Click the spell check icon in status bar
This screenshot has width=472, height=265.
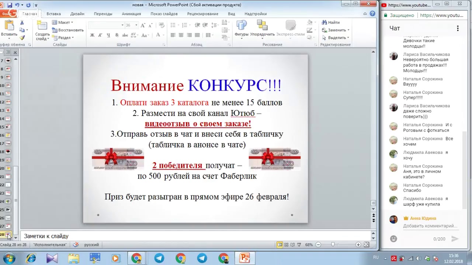pyautogui.click(x=76, y=244)
